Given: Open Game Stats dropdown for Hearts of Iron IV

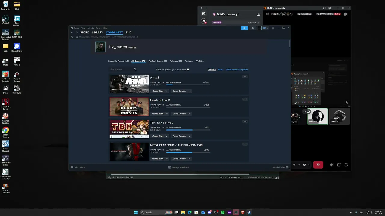Looking at the screenshot, I should click(x=159, y=114).
